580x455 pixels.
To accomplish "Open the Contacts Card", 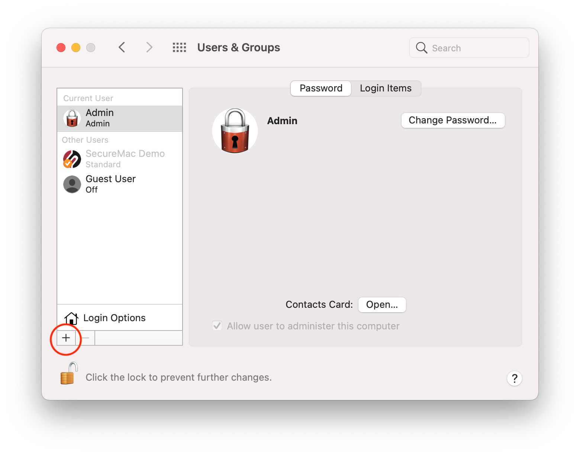I will (x=382, y=304).
